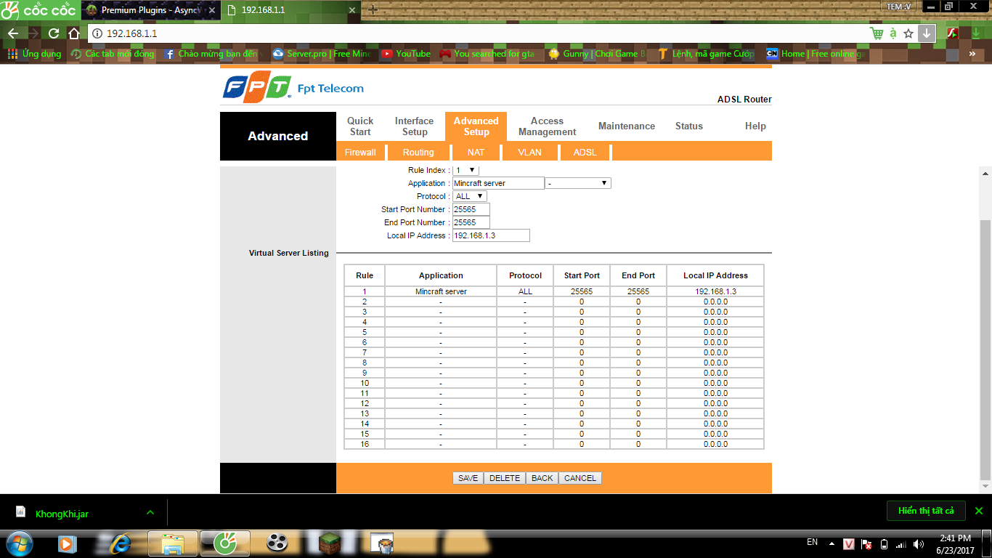Screen dimensions: 992x558
Task: Open the gray downloads arrow button
Action: tap(927, 33)
